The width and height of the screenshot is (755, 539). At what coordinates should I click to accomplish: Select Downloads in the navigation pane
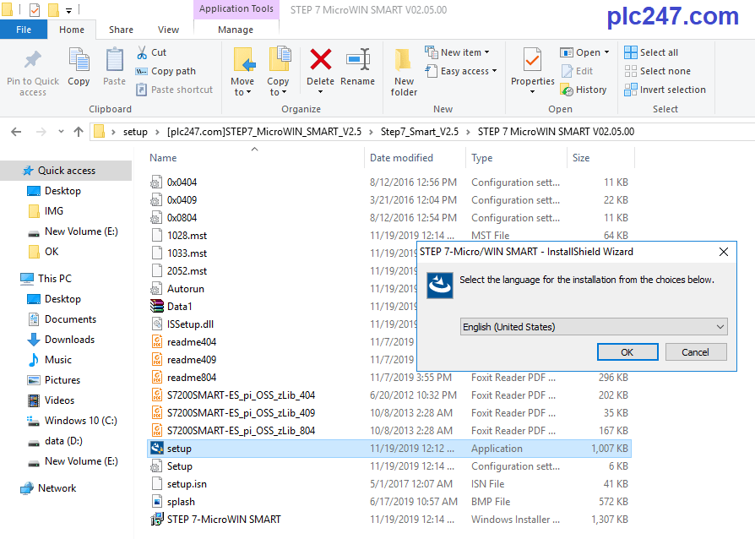(69, 340)
